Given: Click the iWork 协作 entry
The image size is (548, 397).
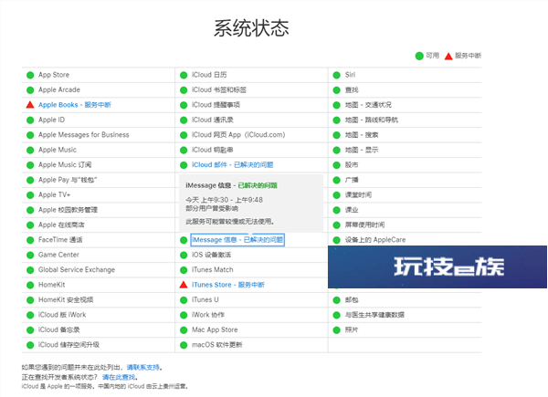Looking at the screenshot, I should coord(208,315).
